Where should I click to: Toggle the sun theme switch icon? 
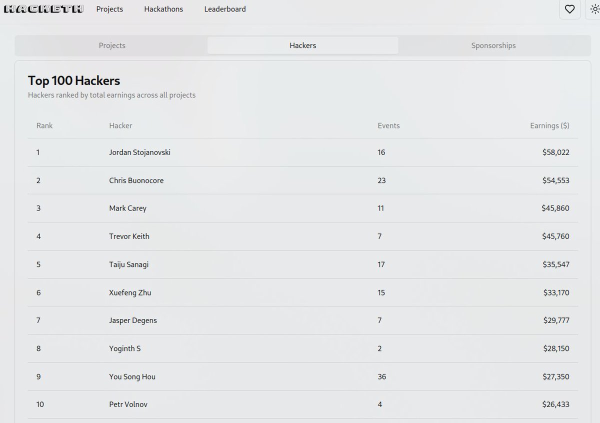[594, 9]
